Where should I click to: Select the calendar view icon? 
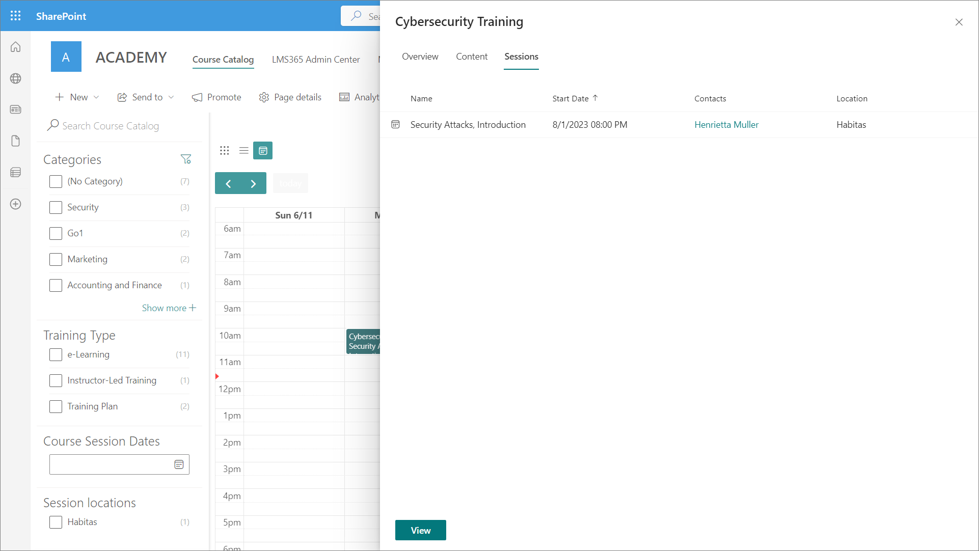(263, 151)
